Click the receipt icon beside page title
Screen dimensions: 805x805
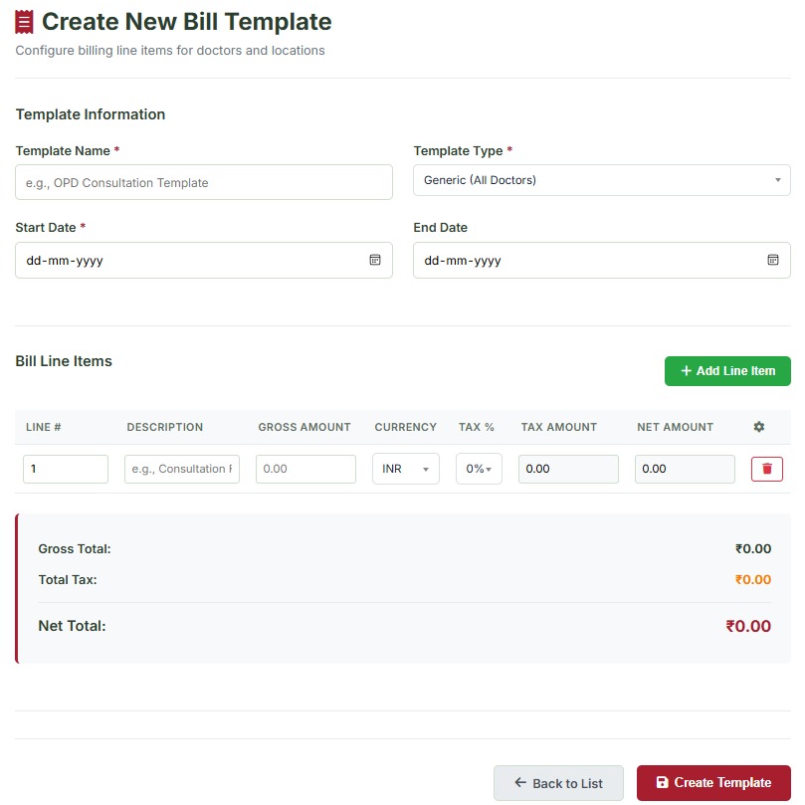(24, 22)
